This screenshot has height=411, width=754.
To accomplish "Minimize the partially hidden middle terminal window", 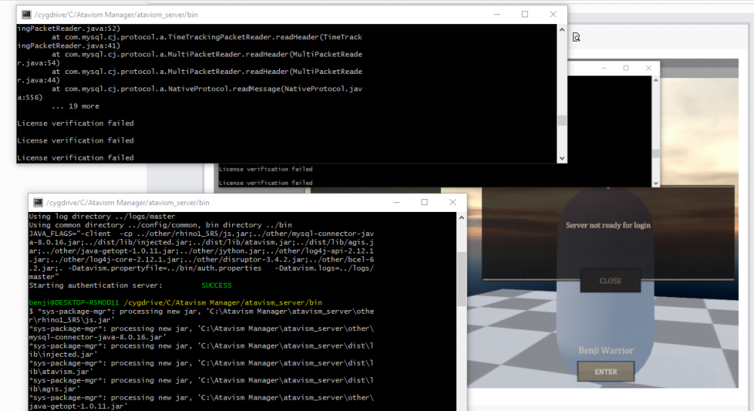I will coord(602,68).
